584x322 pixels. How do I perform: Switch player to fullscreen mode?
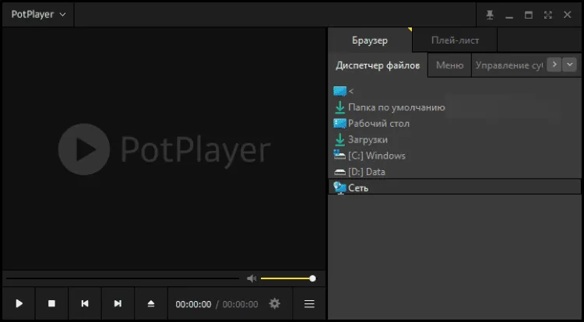click(x=548, y=15)
